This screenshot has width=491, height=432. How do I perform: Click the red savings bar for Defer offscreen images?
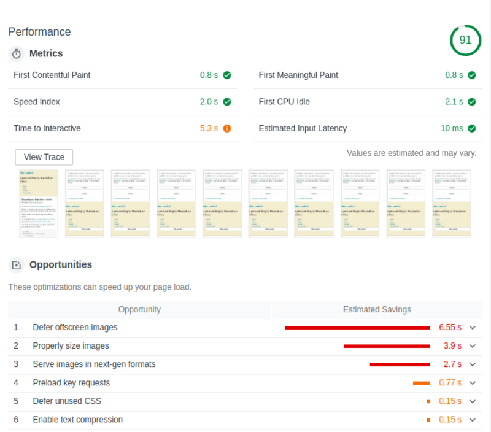[x=357, y=328]
